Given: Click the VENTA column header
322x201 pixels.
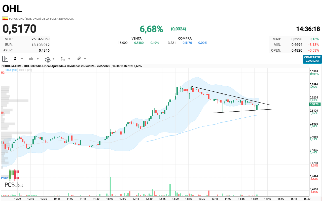Looking at the screenshot, I should coord(136,39).
